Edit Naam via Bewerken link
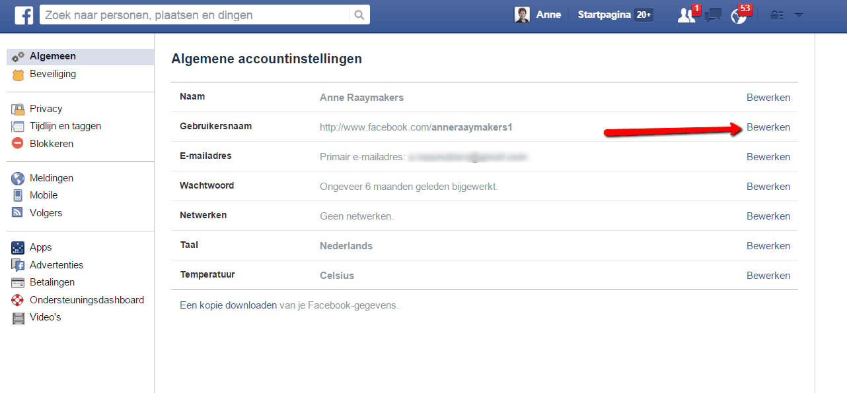This screenshot has width=847, height=393. (x=768, y=98)
